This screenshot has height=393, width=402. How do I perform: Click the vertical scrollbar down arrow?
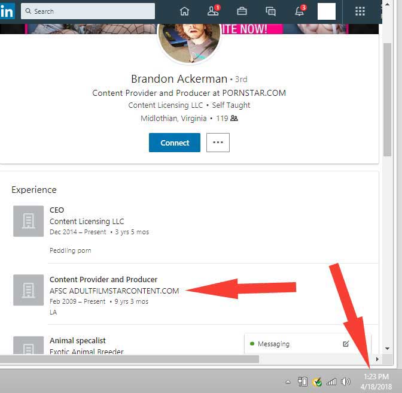click(x=387, y=348)
